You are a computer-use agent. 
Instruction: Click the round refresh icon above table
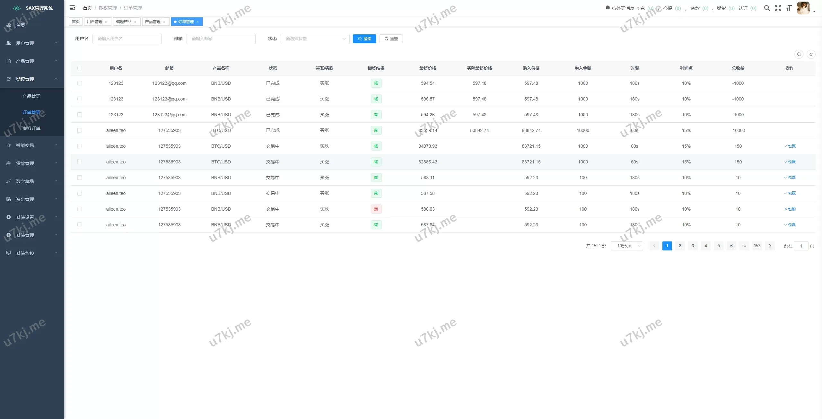tap(811, 54)
